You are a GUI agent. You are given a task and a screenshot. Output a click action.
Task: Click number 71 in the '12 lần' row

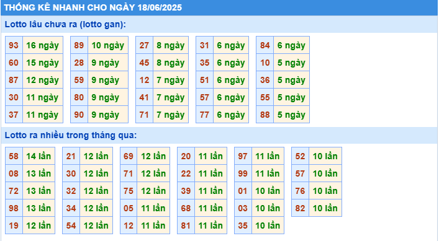click(x=129, y=173)
